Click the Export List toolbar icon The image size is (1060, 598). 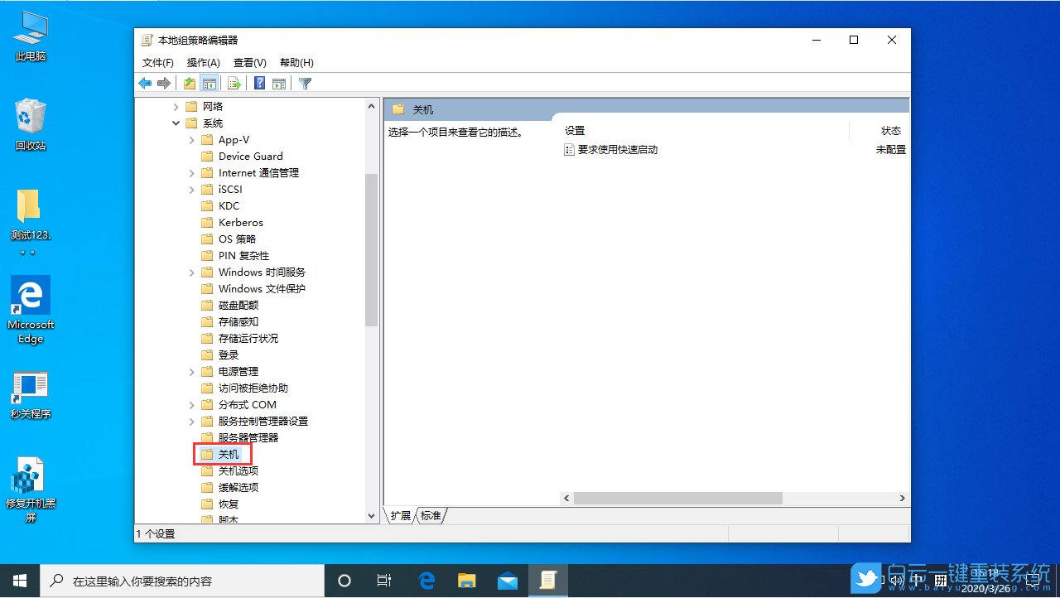click(x=233, y=83)
